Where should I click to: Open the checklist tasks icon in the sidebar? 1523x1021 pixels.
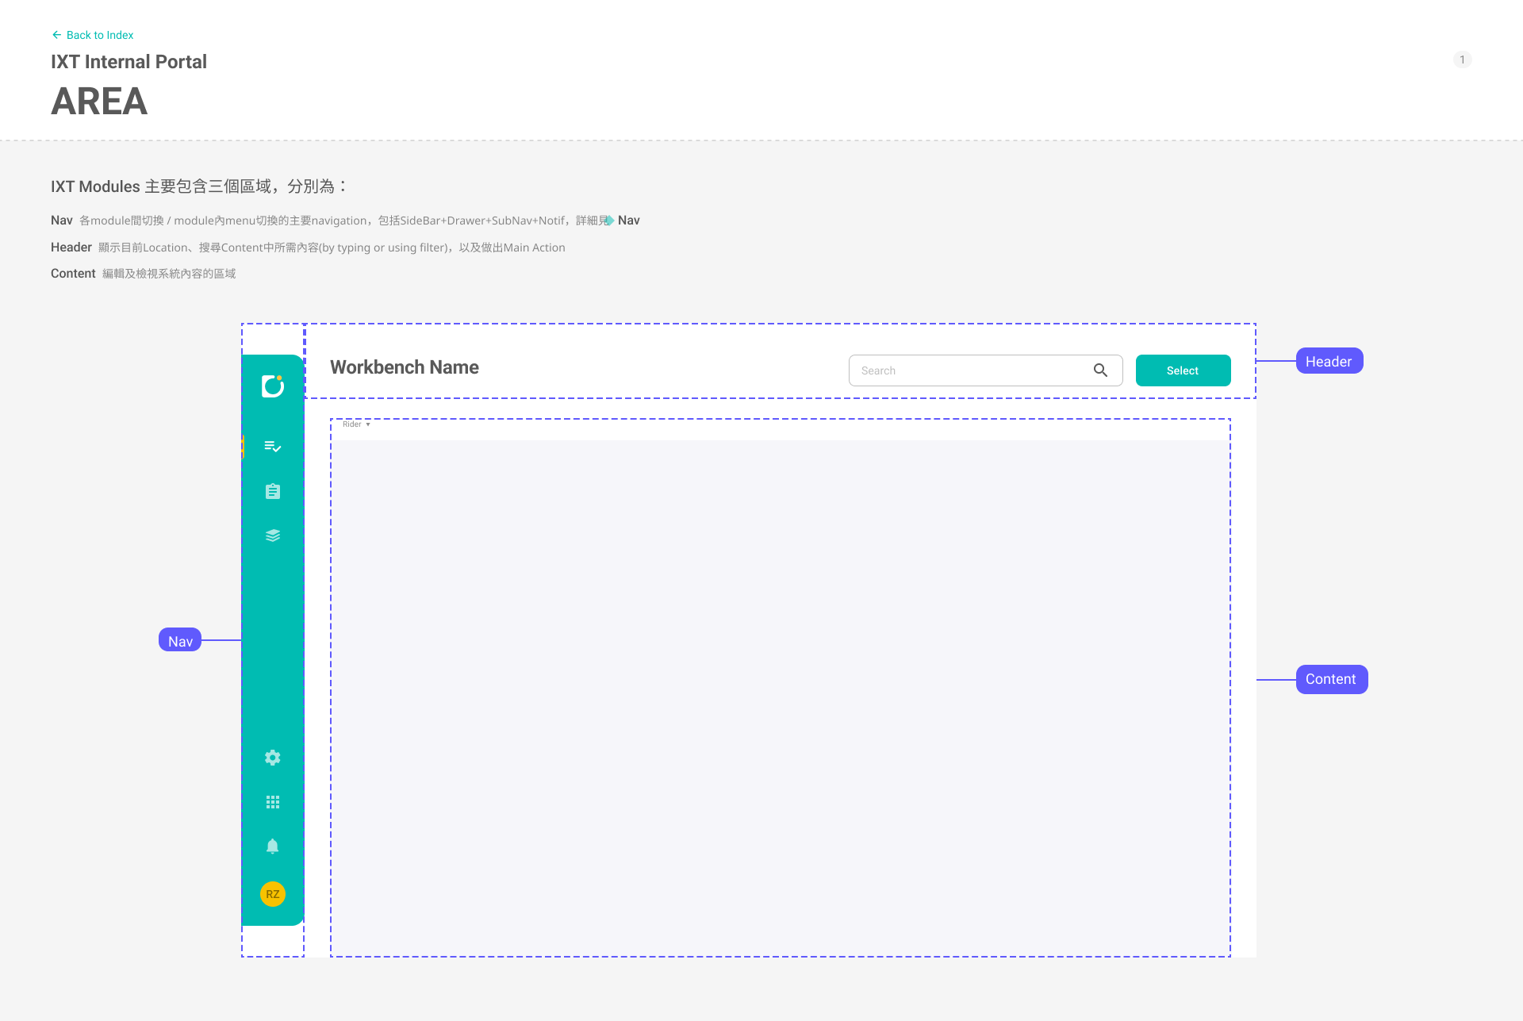[x=272, y=447]
